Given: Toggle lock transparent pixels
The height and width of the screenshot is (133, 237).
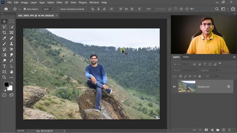Looking at the screenshot, I should pyautogui.click(x=180, y=76).
